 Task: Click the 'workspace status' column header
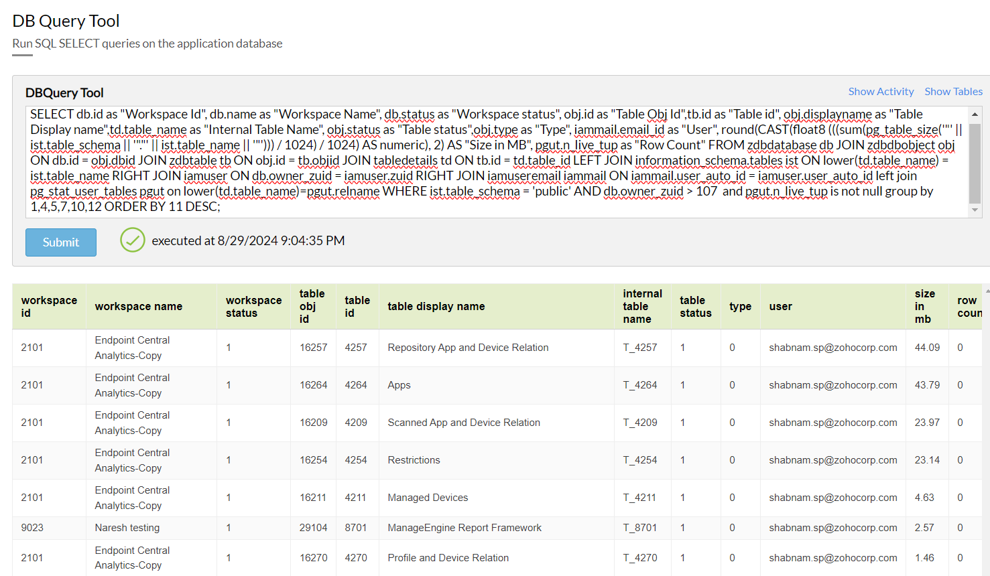click(x=253, y=307)
